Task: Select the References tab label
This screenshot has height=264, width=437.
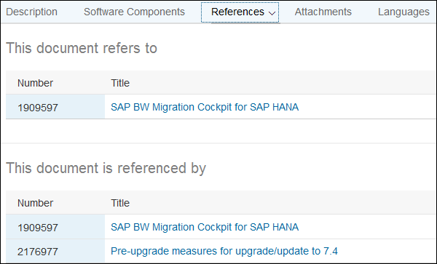Action: point(237,12)
